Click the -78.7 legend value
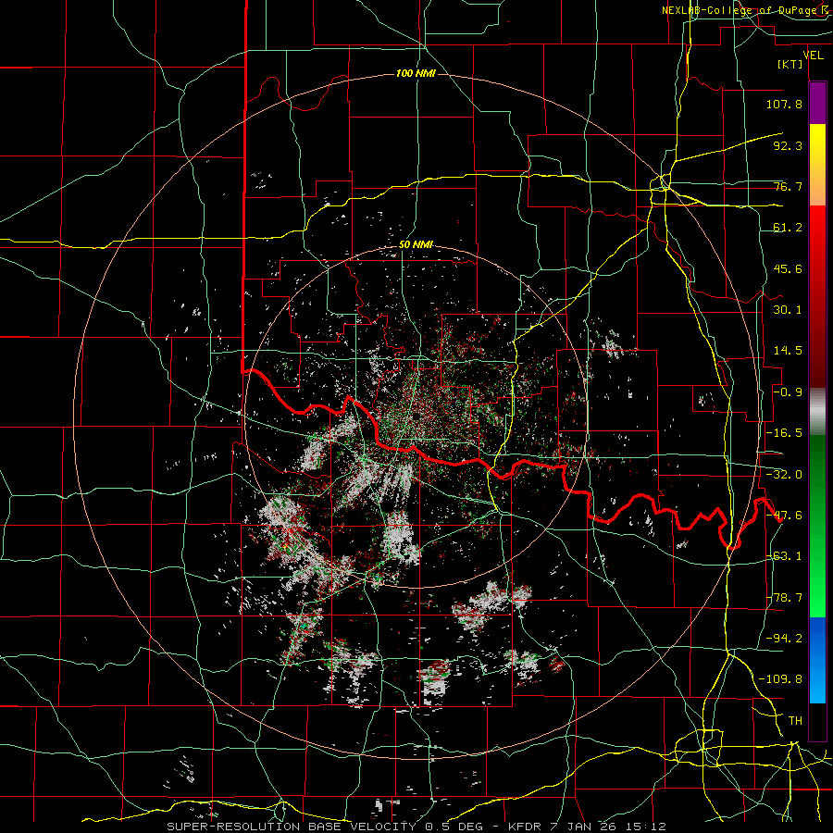This screenshot has width=833, height=833. [x=784, y=598]
